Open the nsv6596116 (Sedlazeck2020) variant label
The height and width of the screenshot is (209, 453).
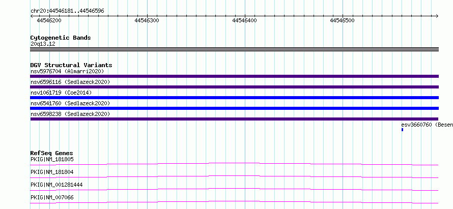(70, 82)
